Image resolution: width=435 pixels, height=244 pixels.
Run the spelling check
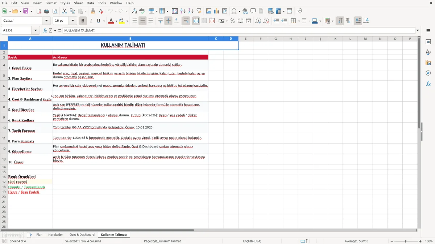(x=142, y=11)
